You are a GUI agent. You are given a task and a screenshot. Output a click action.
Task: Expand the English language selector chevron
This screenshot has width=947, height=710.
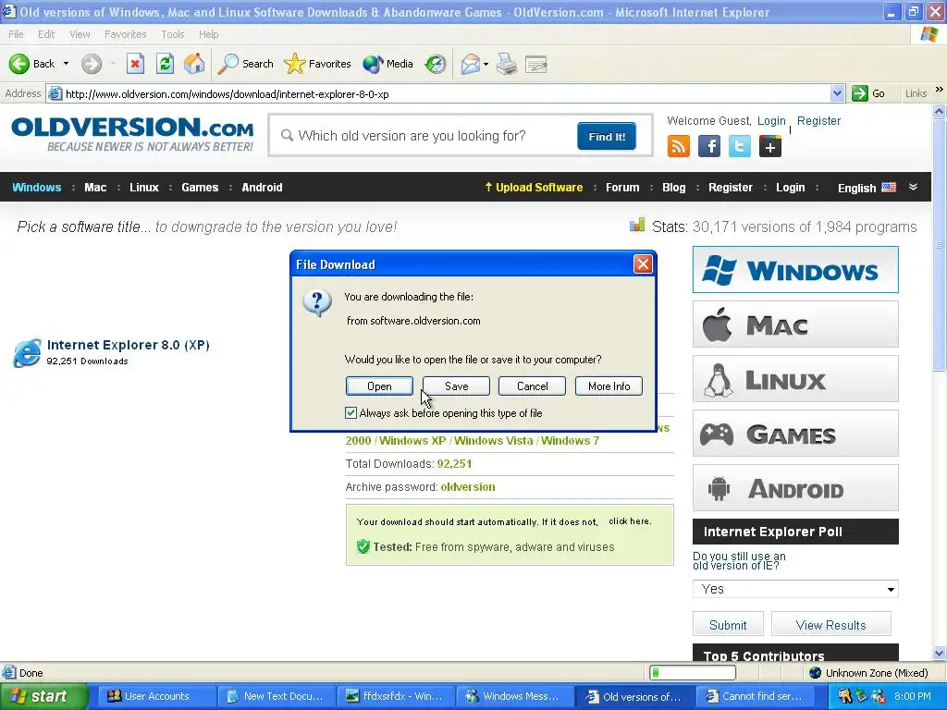pyautogui.click(x=913, y=187)
